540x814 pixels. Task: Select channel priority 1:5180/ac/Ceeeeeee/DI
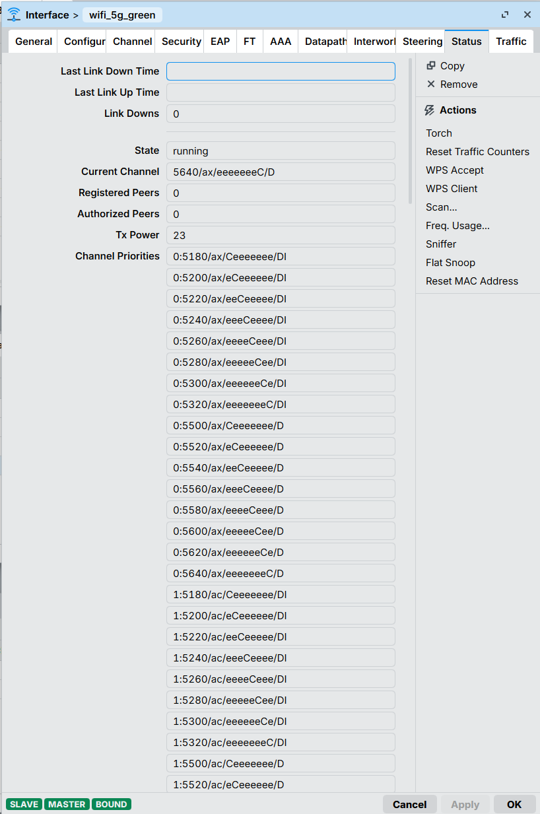tap(281, 594)
